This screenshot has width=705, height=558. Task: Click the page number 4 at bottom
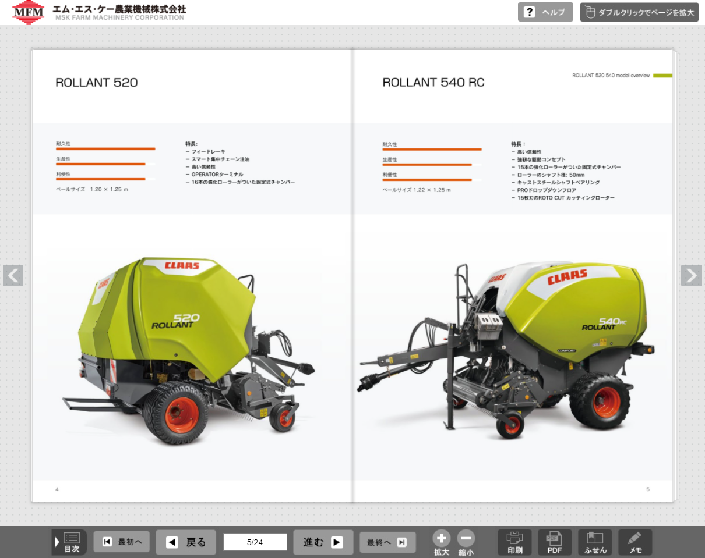57,489
